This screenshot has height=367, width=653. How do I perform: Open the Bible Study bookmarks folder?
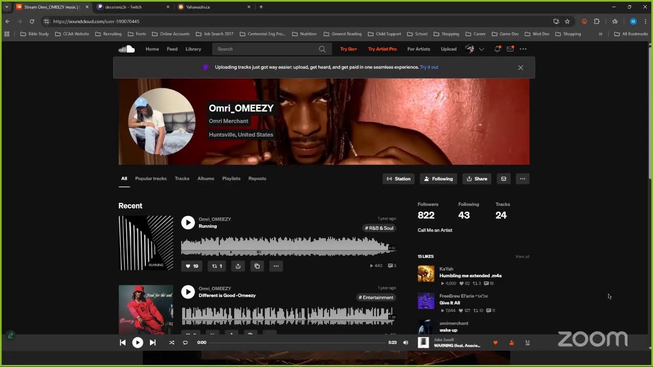click(35, 34)
